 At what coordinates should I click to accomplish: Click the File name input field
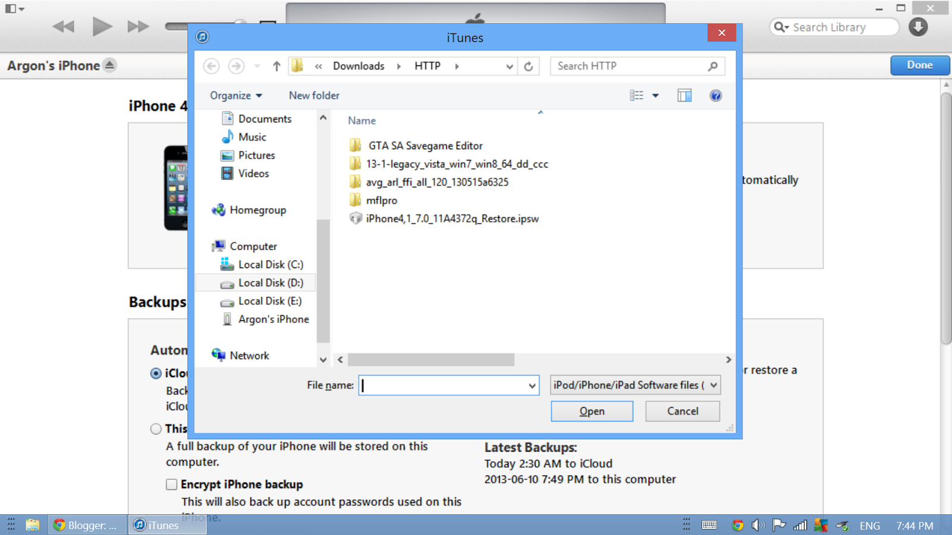click(x=443, y=385)
